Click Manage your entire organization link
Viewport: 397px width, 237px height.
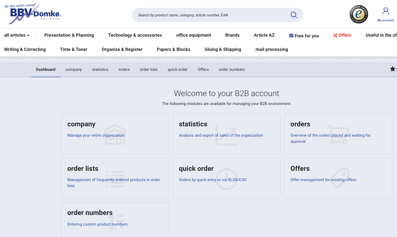pos(96,135)
